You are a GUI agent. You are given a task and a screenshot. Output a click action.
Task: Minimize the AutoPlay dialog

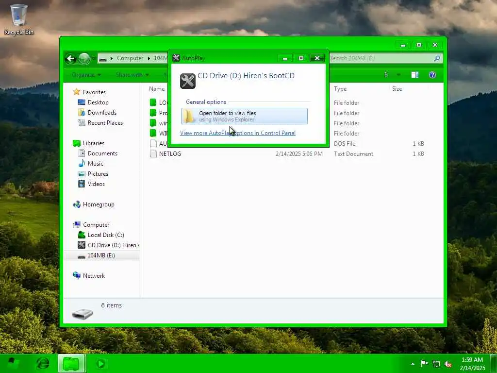285,58
